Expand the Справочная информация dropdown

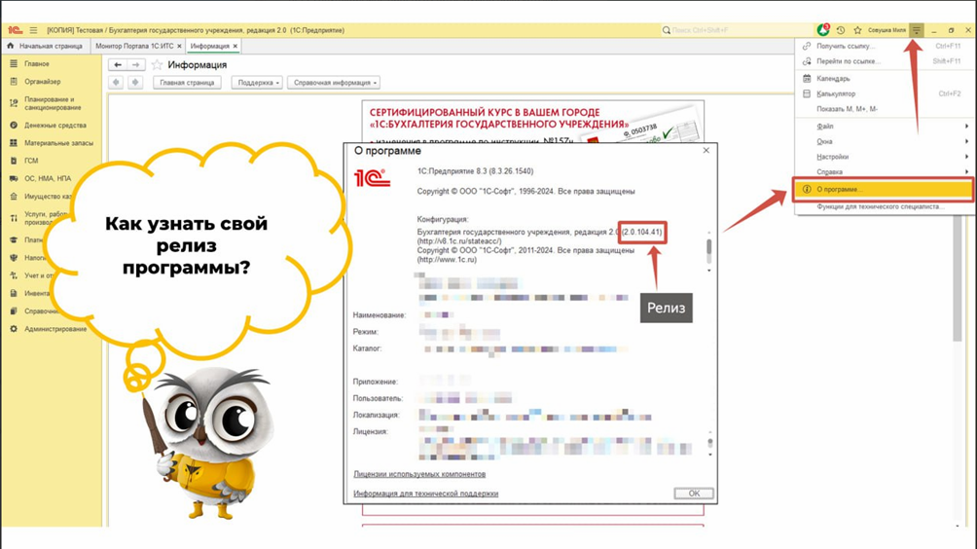click(x=334, y=83)
